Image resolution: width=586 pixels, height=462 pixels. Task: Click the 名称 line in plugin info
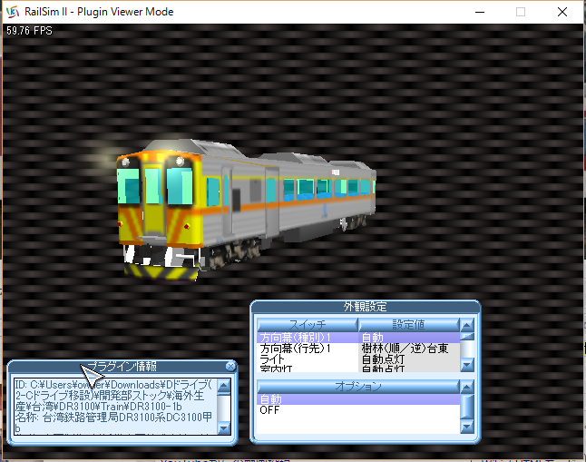tap(113, 422)
